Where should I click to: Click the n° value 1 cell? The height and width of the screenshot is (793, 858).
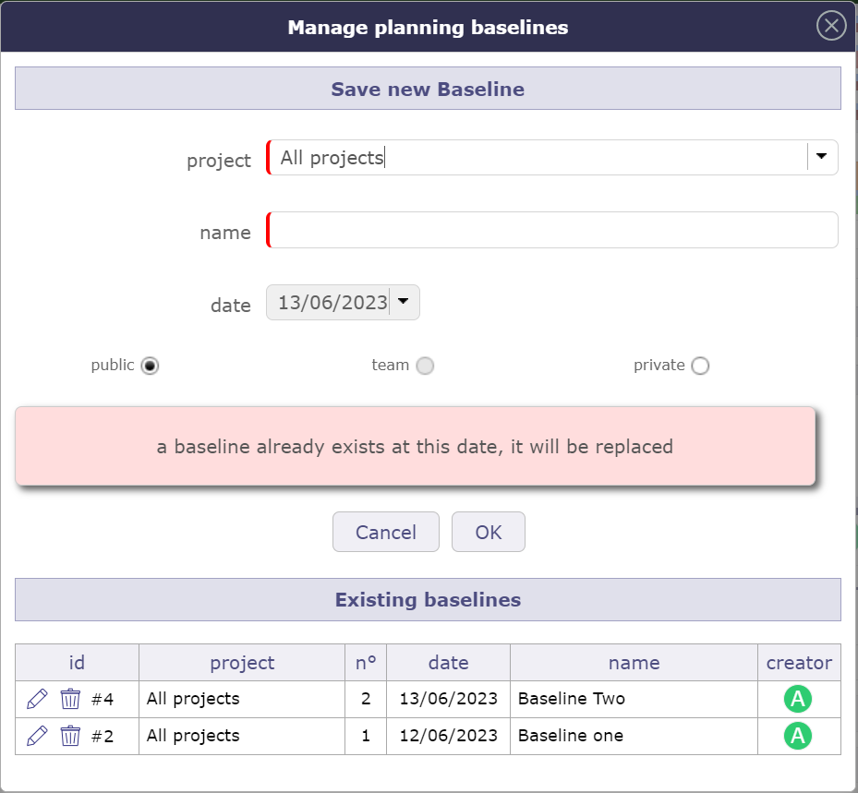(x=366, y=736)
